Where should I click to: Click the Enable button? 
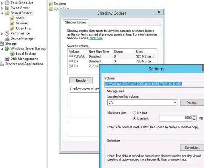click(x=81, y=81)
